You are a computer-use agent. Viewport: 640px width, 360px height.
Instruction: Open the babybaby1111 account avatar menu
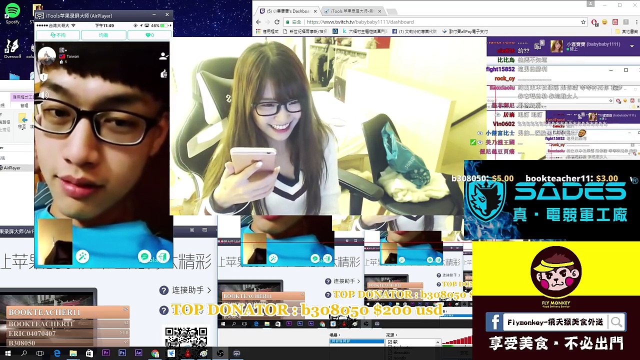click(556, 46)
